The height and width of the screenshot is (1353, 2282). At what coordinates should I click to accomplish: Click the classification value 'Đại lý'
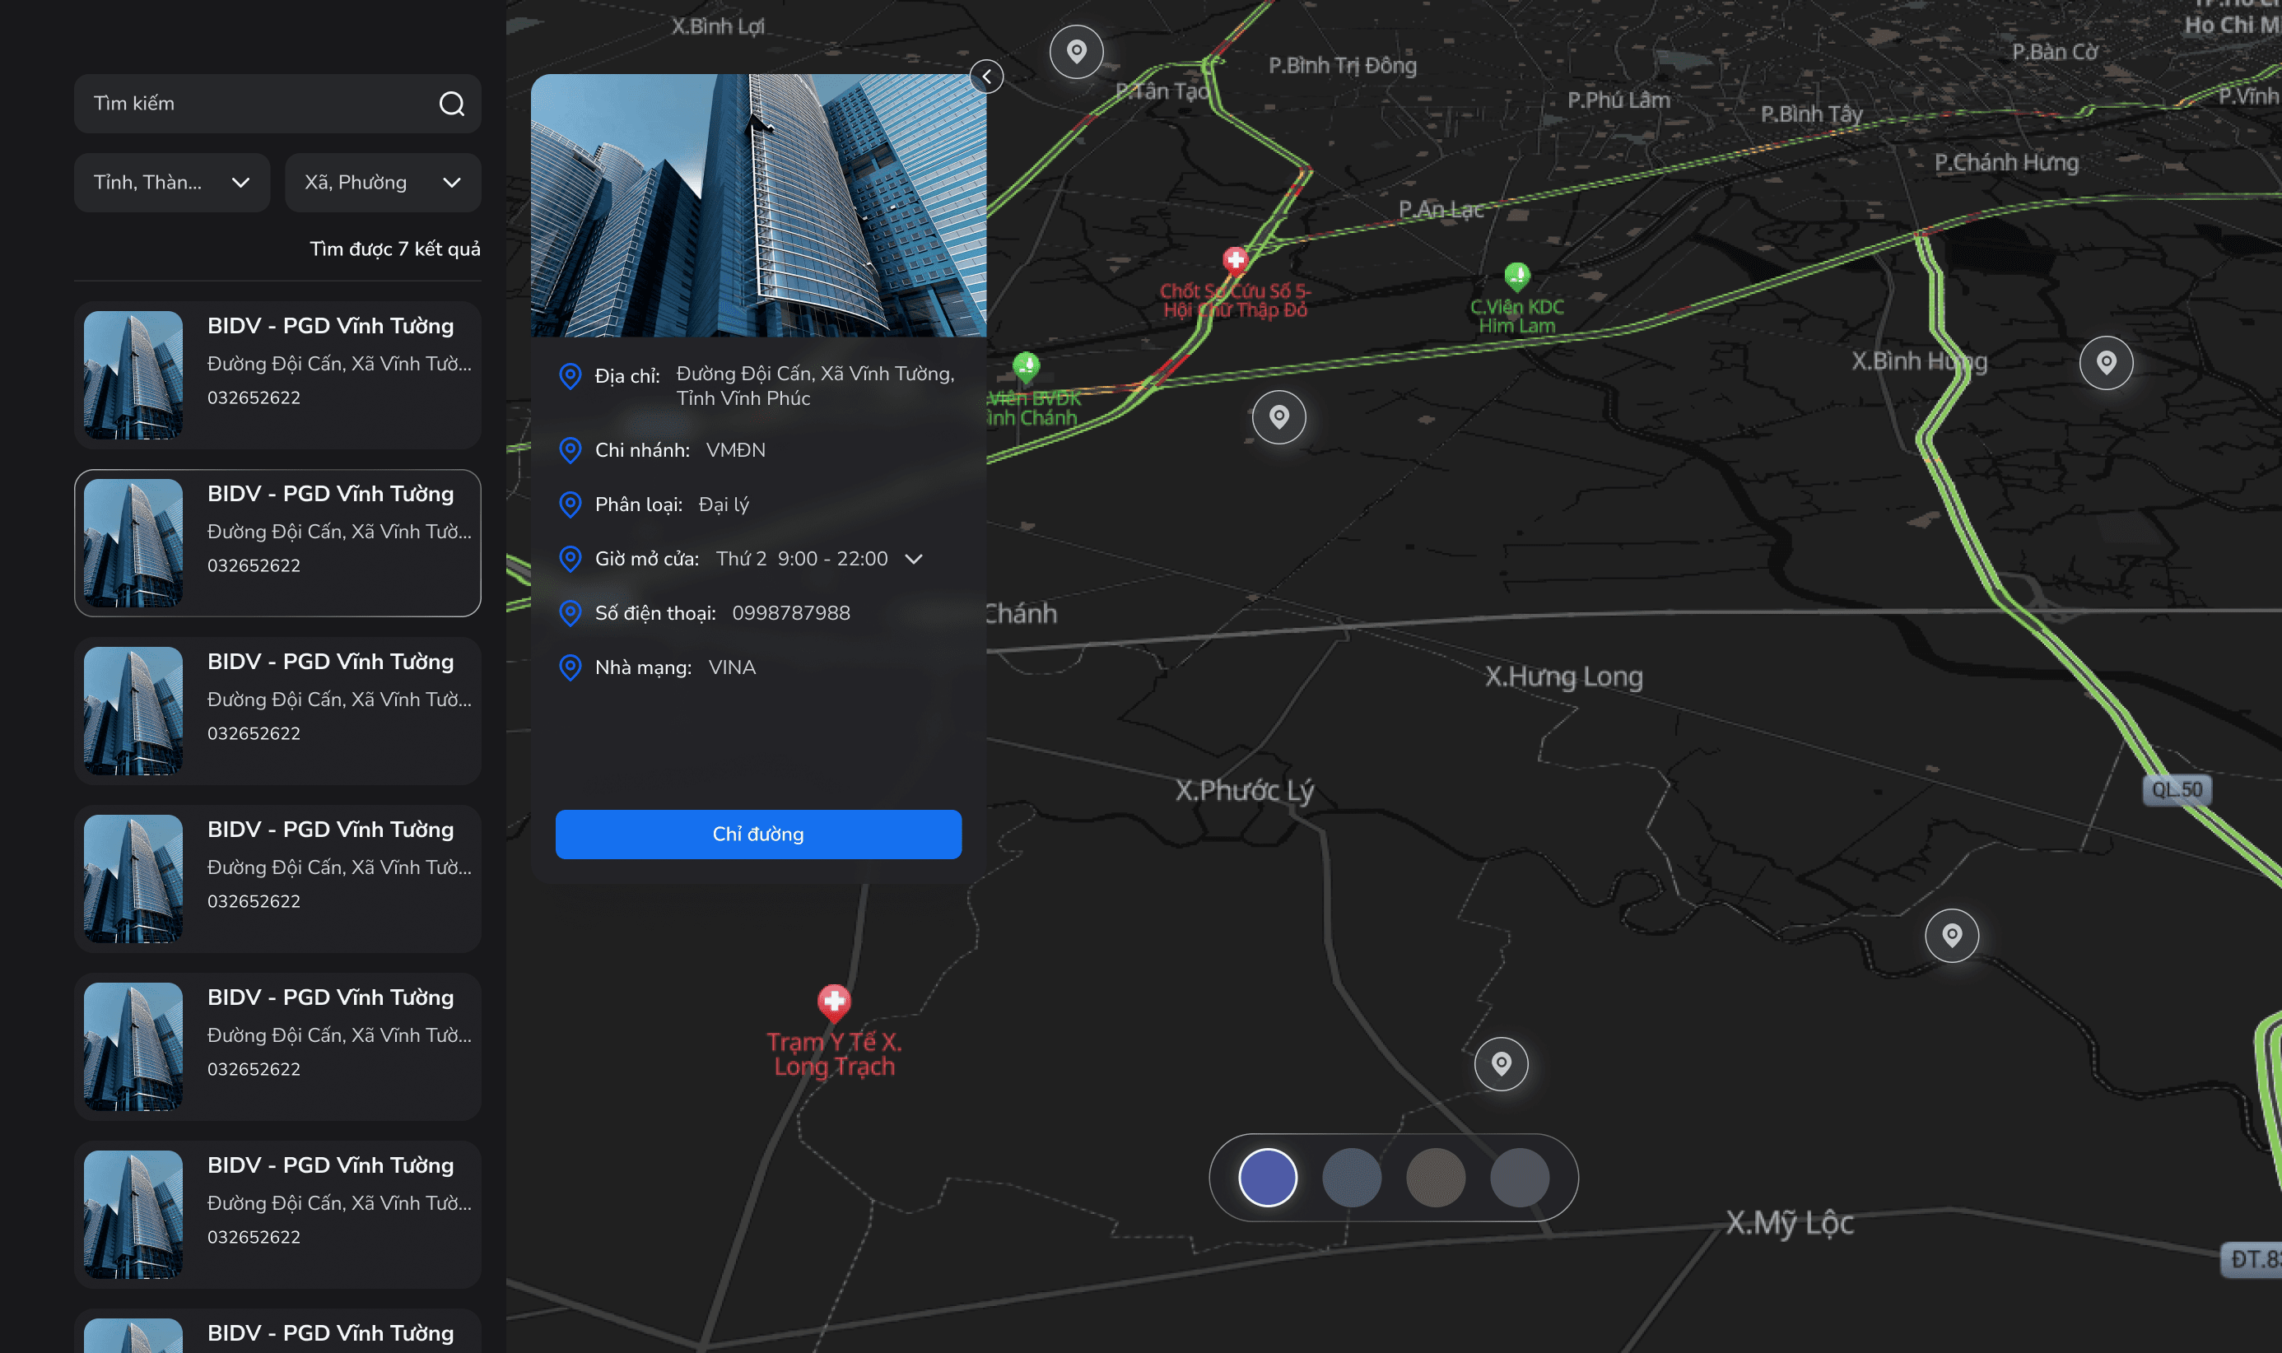724,505
